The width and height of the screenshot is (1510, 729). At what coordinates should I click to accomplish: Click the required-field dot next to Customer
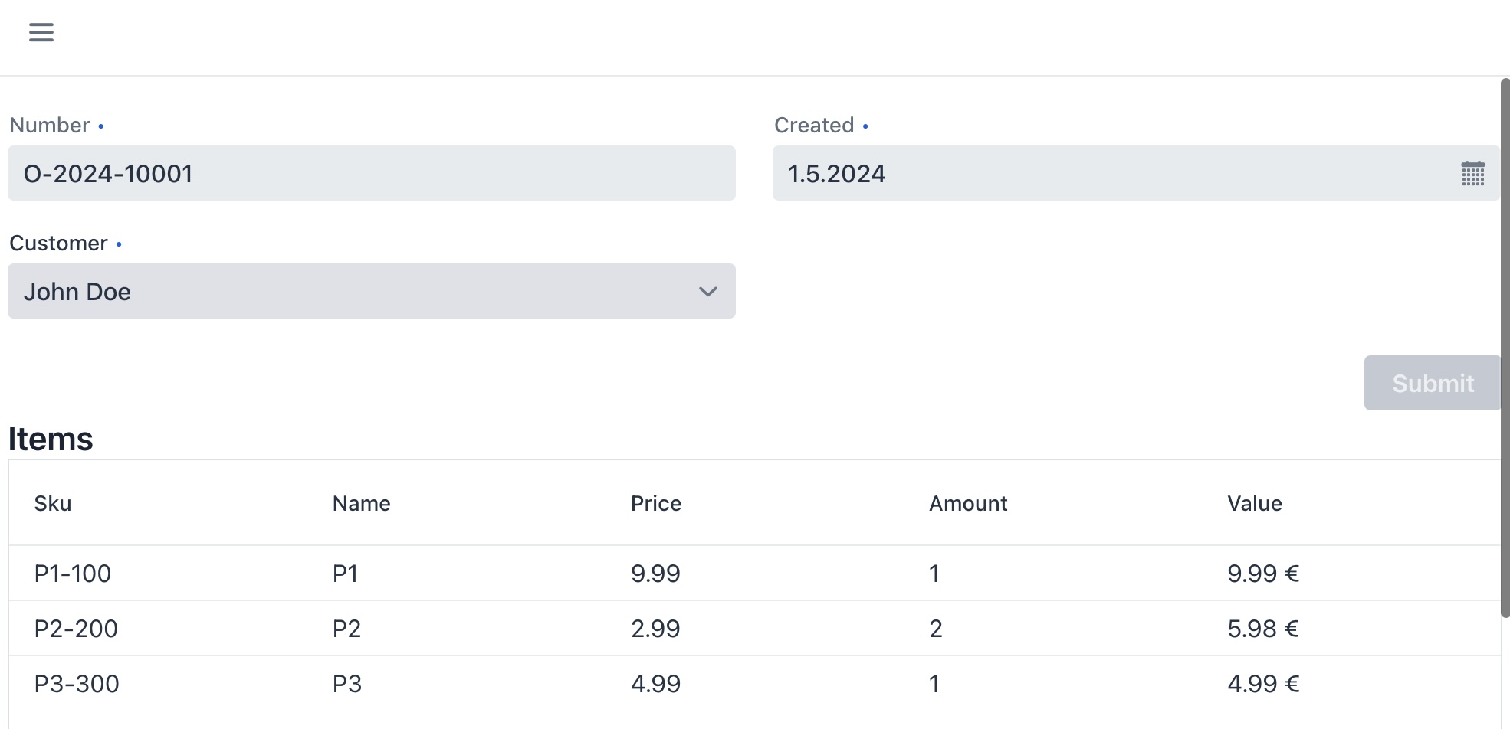119,245
